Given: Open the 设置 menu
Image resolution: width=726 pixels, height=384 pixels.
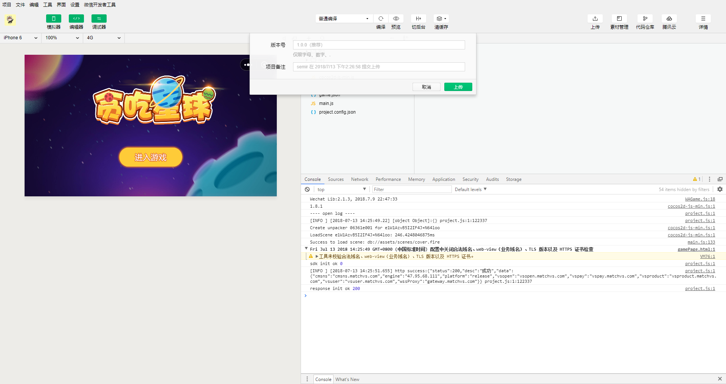Looking at the screenshot, I should 75,5.
